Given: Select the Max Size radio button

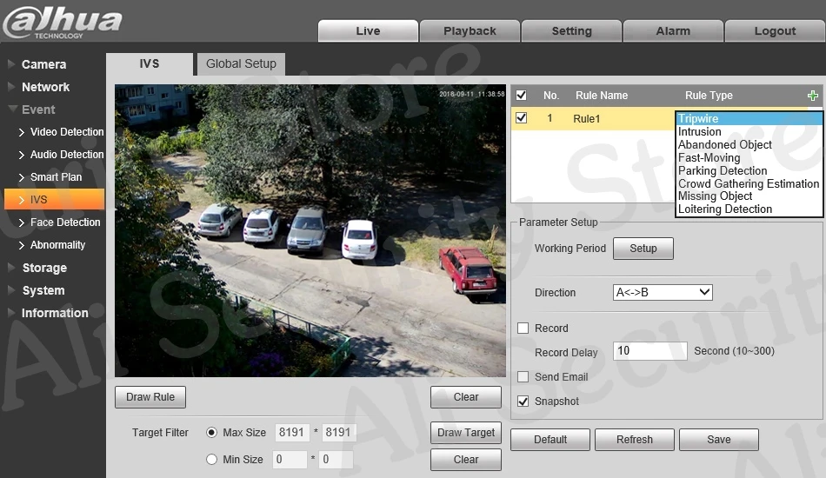Looking at the screenshot, I should pyautogui.click(x=211, y=432).
